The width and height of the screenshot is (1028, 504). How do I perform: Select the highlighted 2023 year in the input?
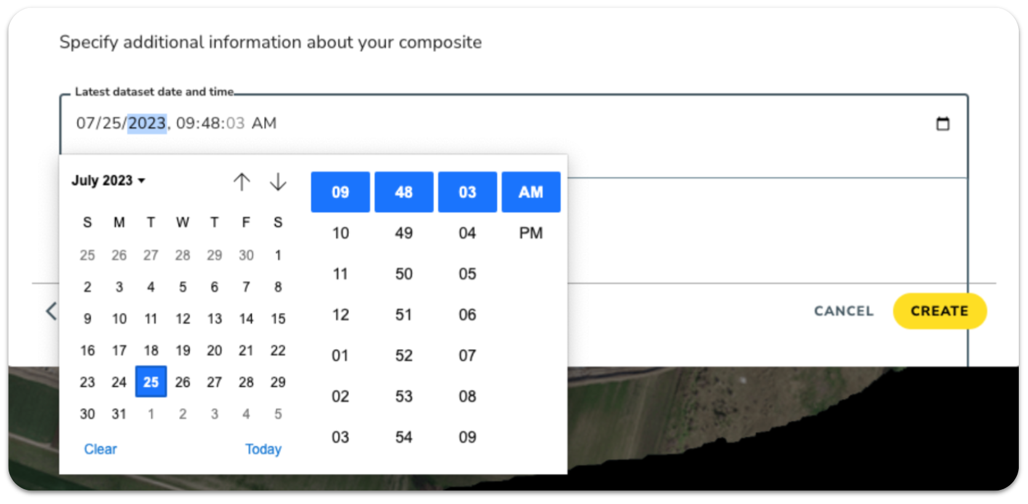[x=147, y=123]
